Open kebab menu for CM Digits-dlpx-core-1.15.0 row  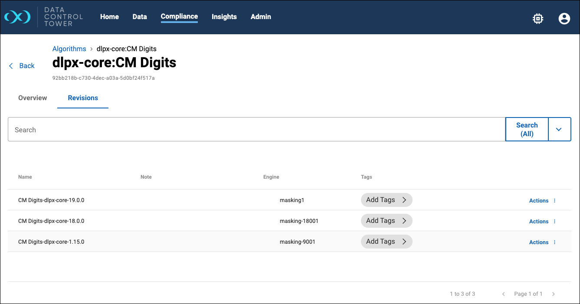pyautogui.click(x=554, y=242)
